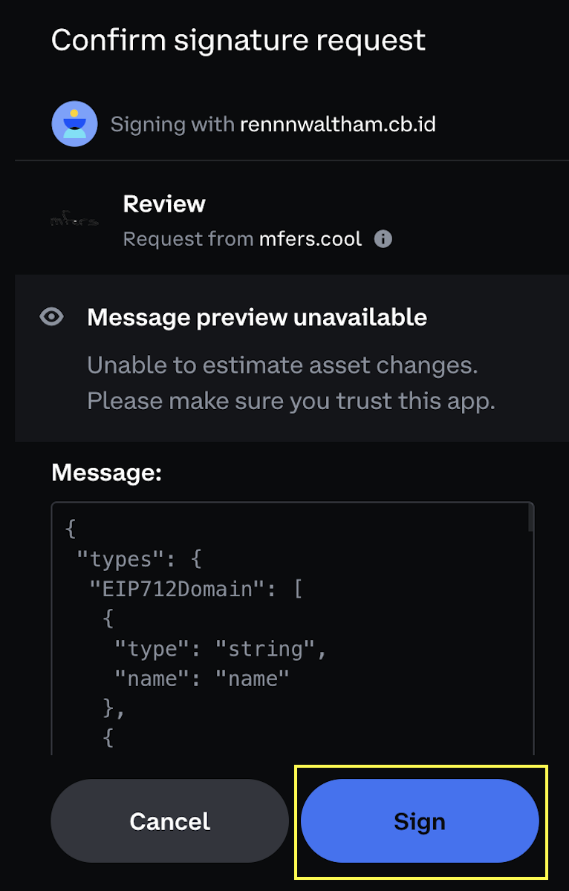
Task: Click the message box scrollbar thumb
Action: [x=530, y=518]
